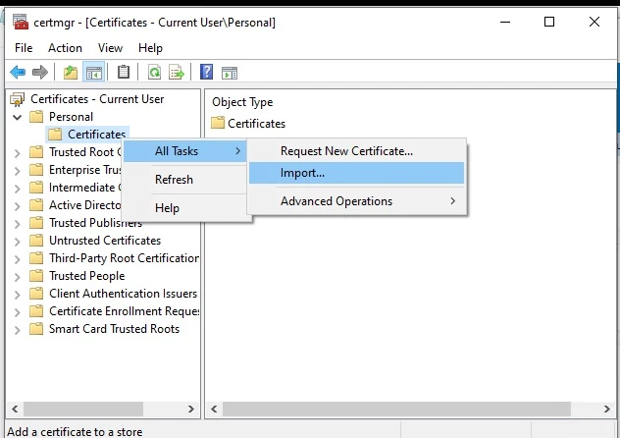Screen dimensions: 620x438
Task: Select Trusted People tree item
Action: (x=87, y=275)
